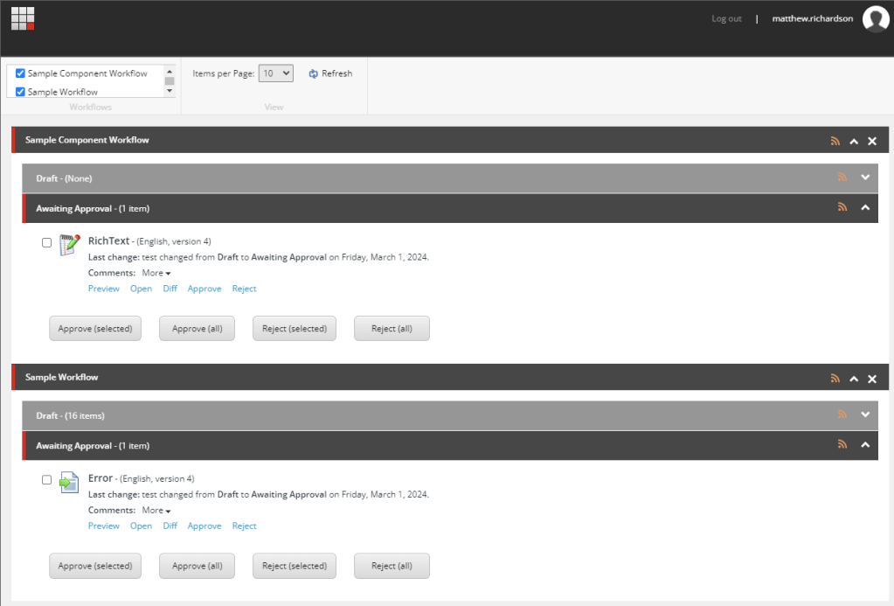Expand the Draft (16 items) section

tap(865, 415)
